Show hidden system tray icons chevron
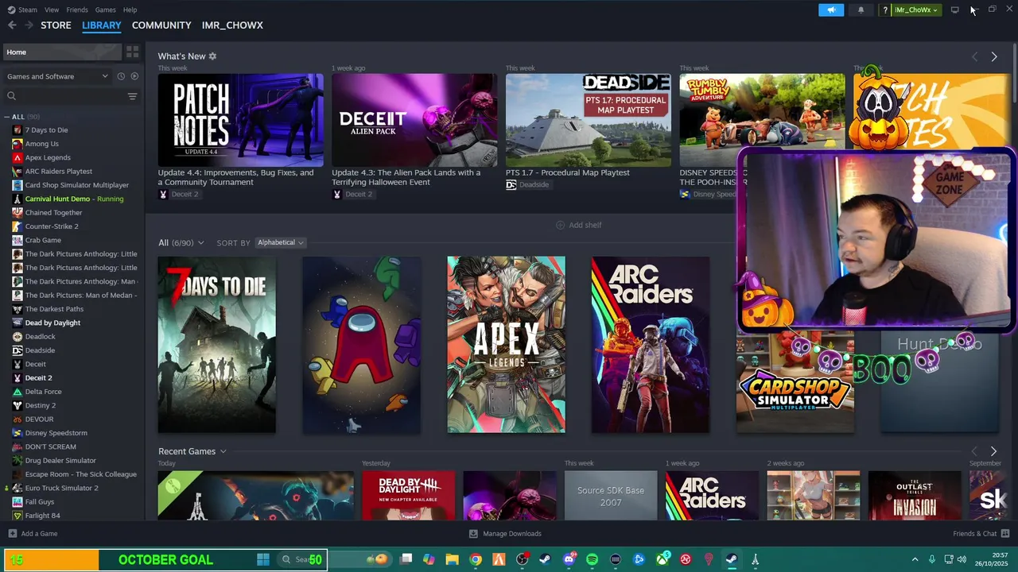 pyautogui.click(x=915, y=559)
